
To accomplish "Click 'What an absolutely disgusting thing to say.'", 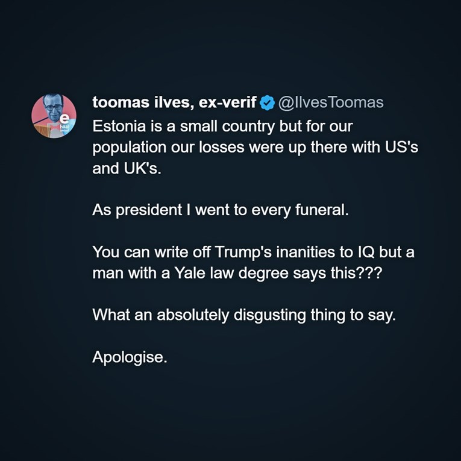I will pyautogui.click(x=243, y=316).
